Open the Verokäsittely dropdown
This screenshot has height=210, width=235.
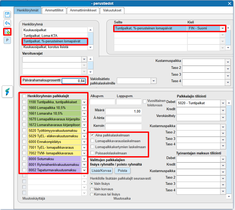click(223, 117)
